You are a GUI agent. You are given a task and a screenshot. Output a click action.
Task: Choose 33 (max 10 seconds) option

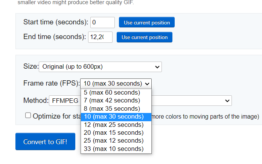pyautogui.click(x=113, y=149)
